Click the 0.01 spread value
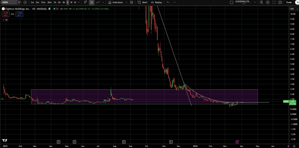Viewport: 299px width, 148px height. click(12, 14)
